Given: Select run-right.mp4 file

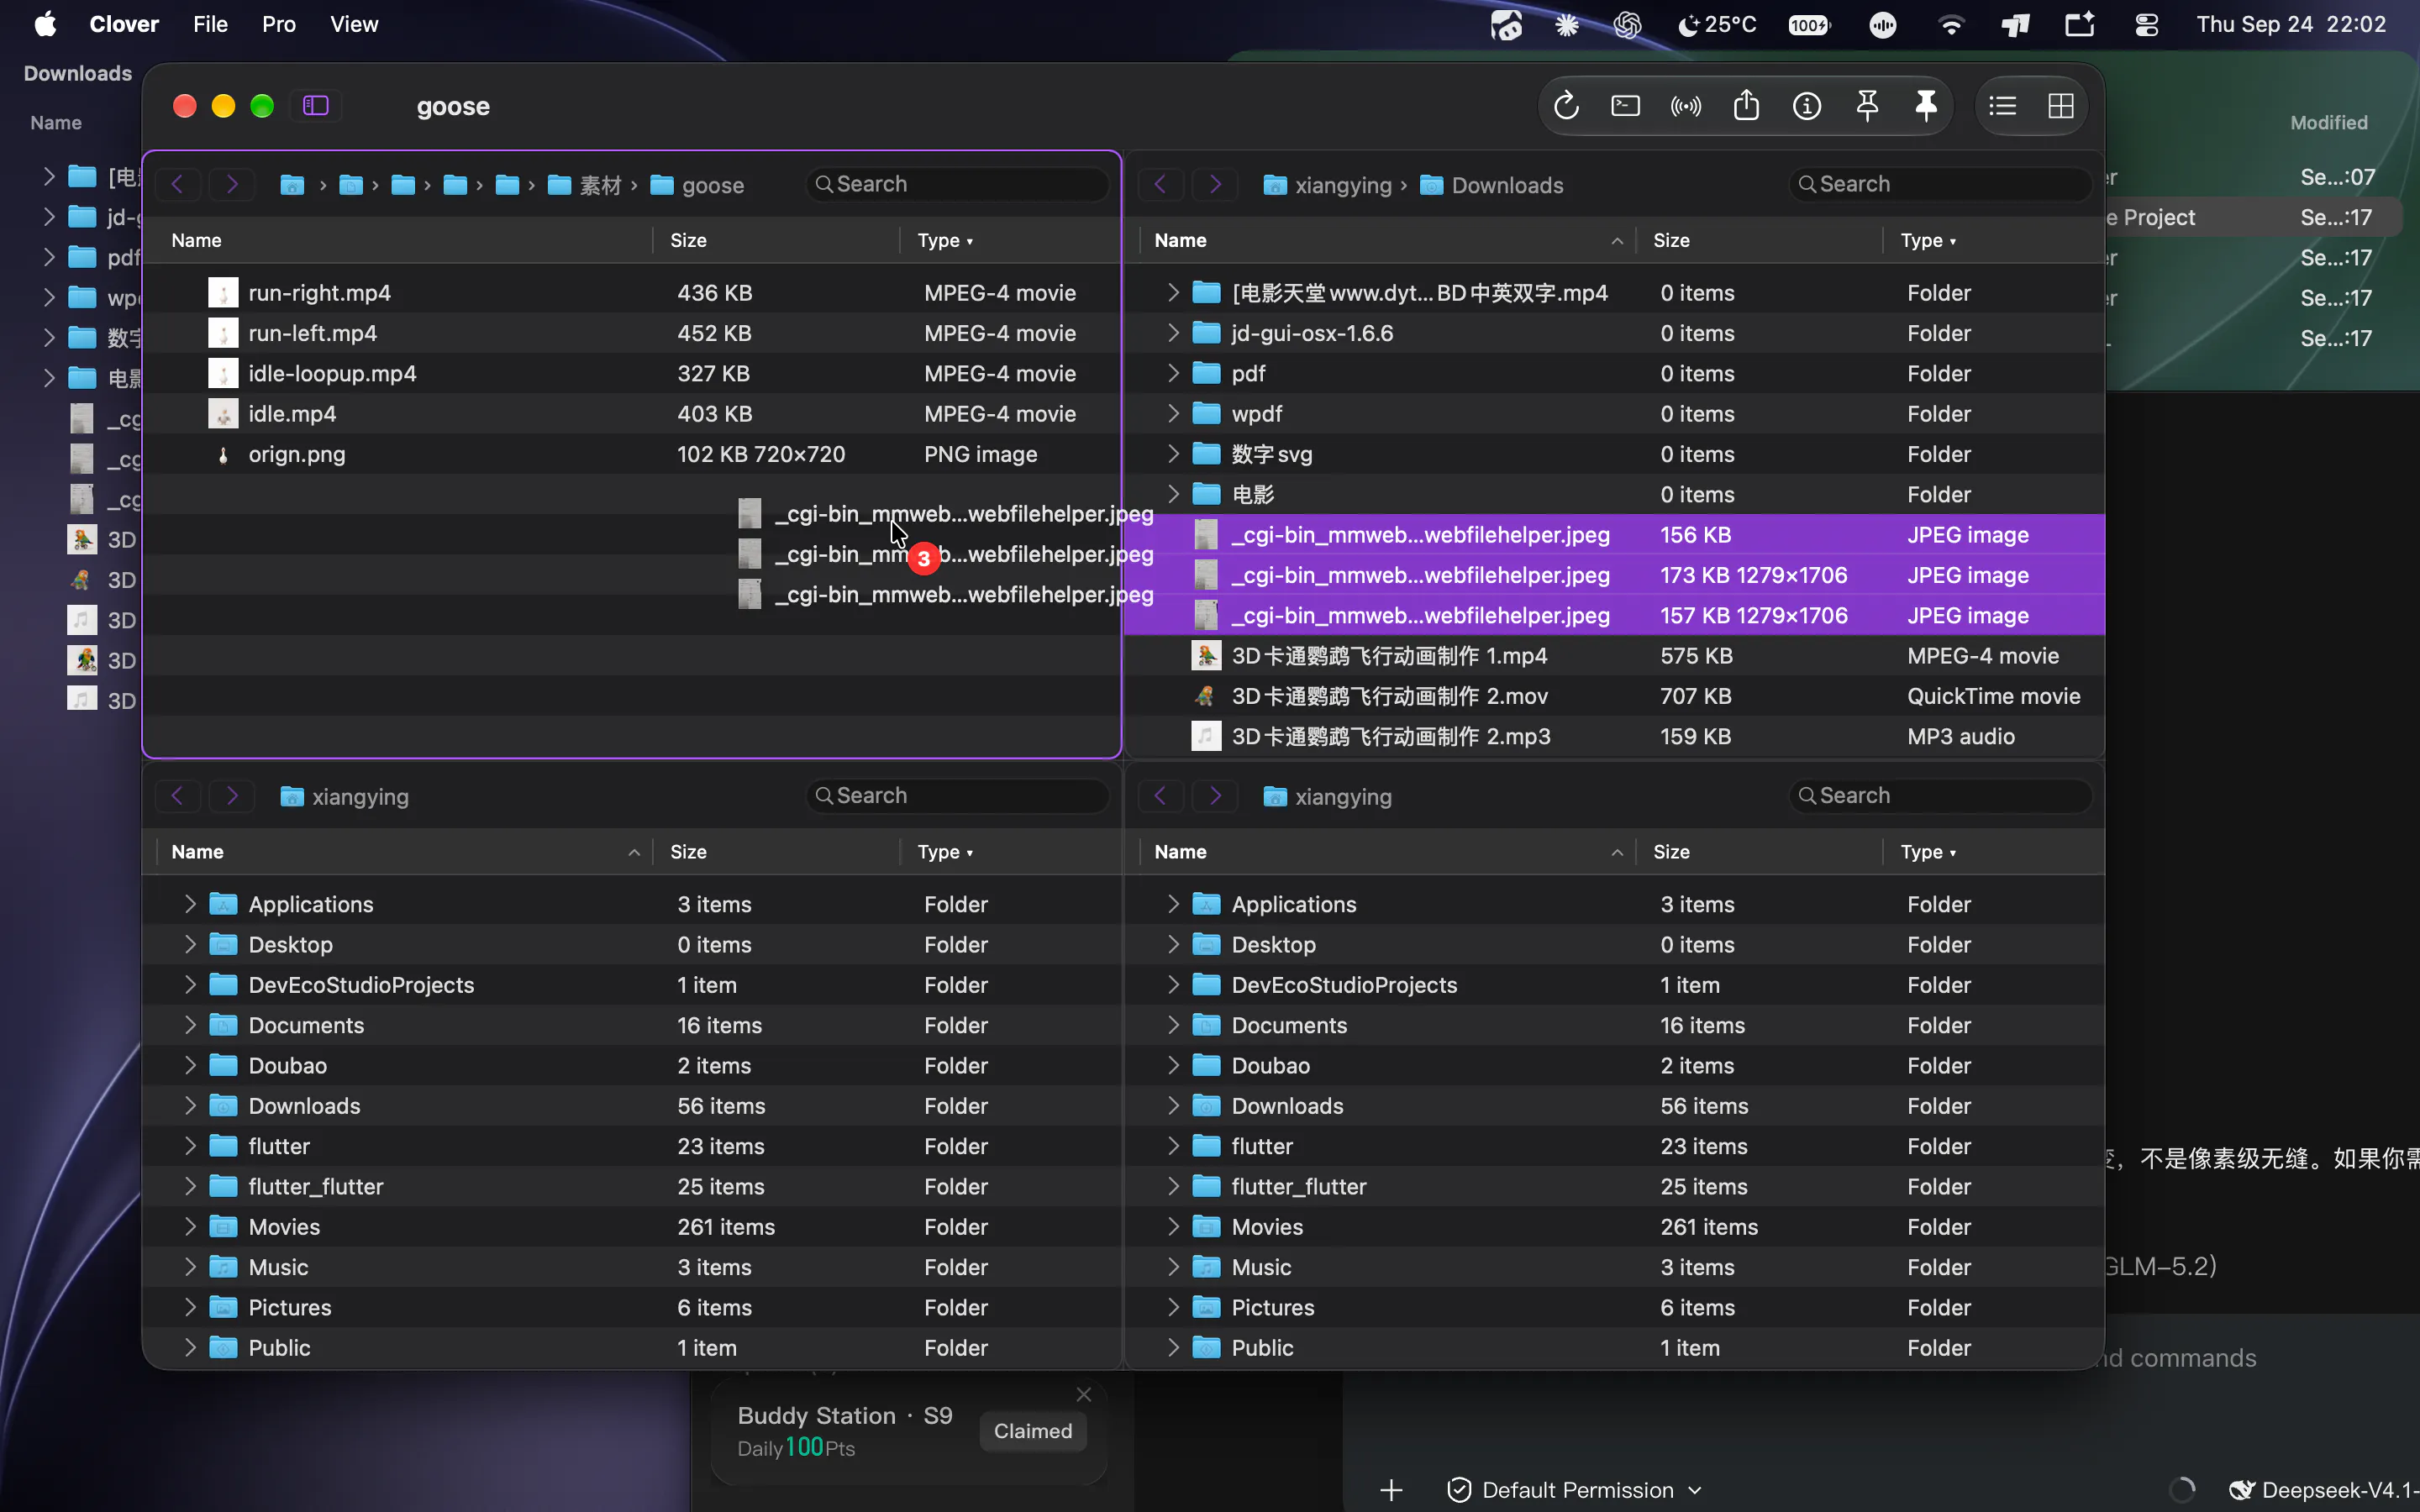Looking at the screenshot, I should [632, 292].
